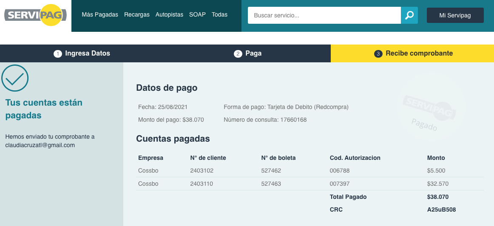Click the Monto column header
The image size is (494, 226).
coord(436,158)
